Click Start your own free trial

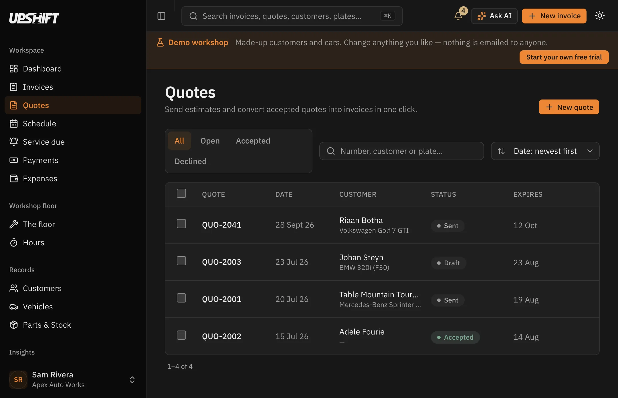click(564, 57)
